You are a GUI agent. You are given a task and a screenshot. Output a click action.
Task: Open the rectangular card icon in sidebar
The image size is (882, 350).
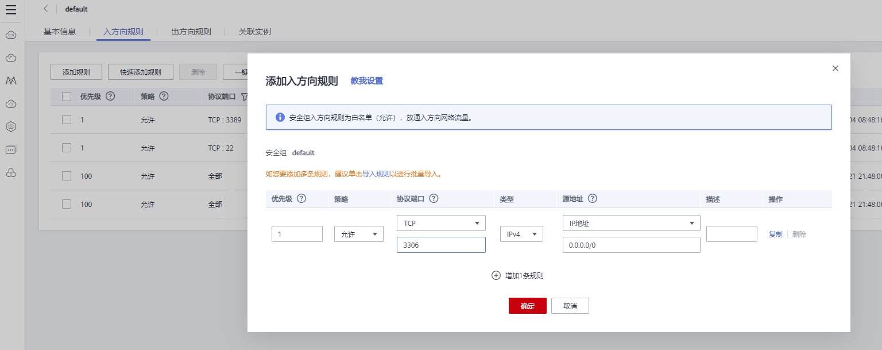coord(11,149)
